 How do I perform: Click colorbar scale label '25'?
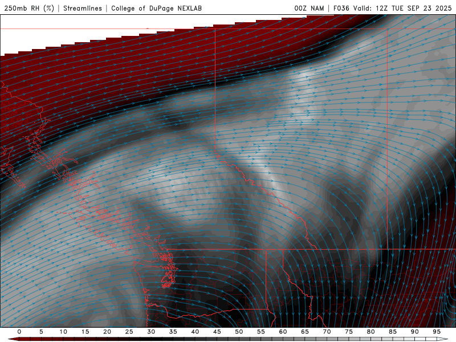coord(129,332)
